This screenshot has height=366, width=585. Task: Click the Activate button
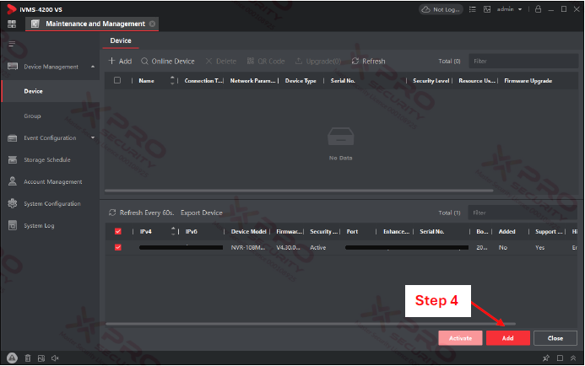pyautogui.click(x=460, y=338)
